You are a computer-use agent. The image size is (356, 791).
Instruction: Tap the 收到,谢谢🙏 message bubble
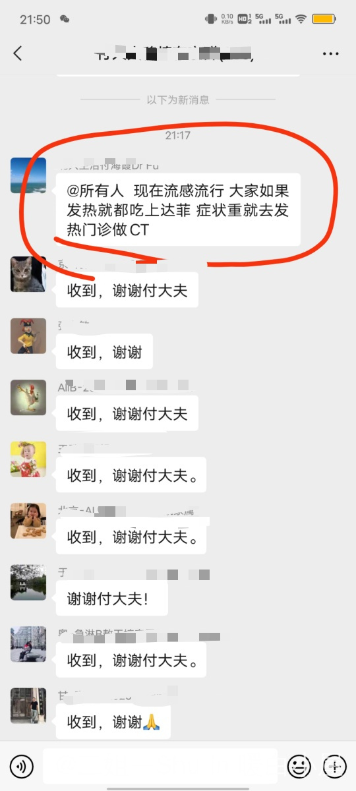[113, 722]
